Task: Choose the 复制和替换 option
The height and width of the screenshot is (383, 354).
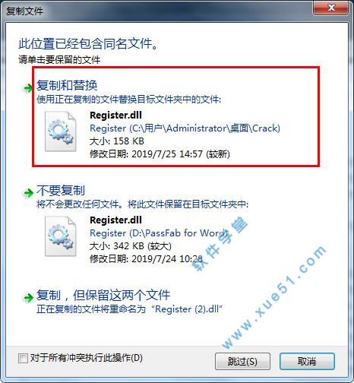Action: click(67, 85)
